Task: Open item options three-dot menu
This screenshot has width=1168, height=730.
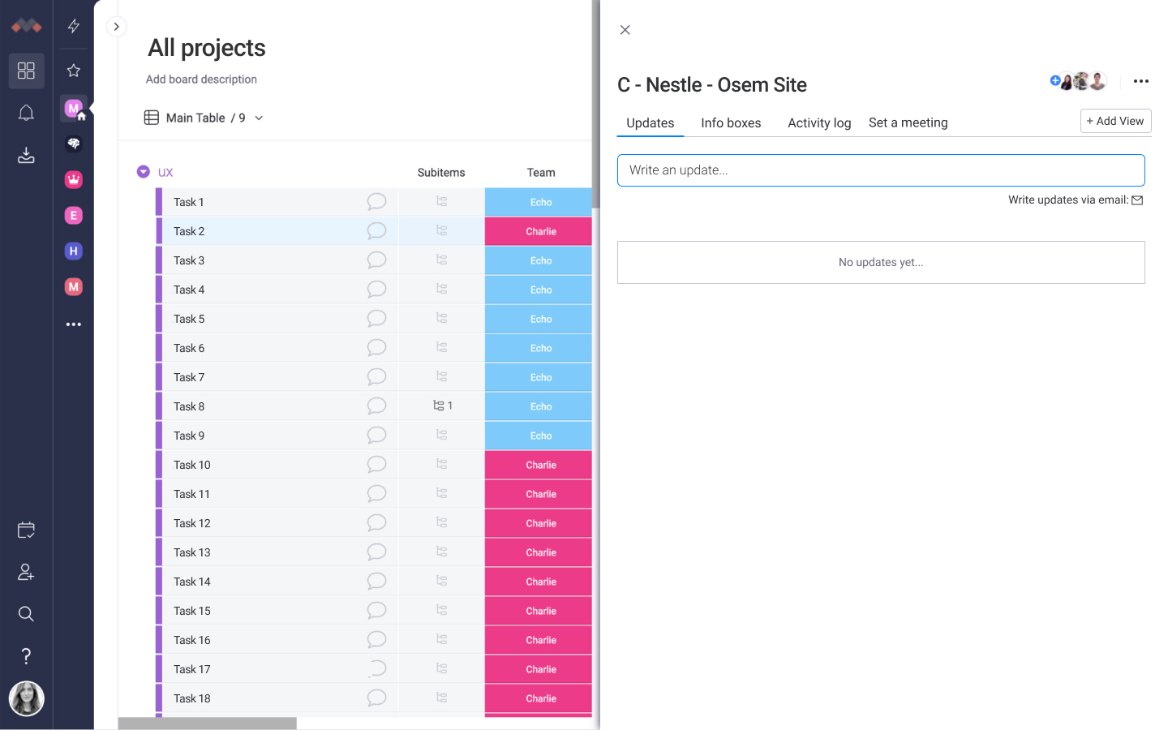Action: point(1140,81)
